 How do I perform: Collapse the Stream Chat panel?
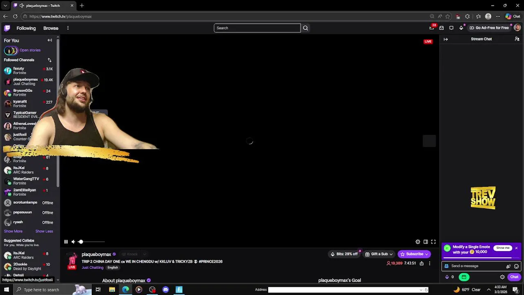(x=446, y=39)
